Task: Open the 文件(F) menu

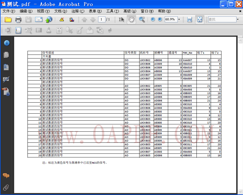Action: point(9,11)
